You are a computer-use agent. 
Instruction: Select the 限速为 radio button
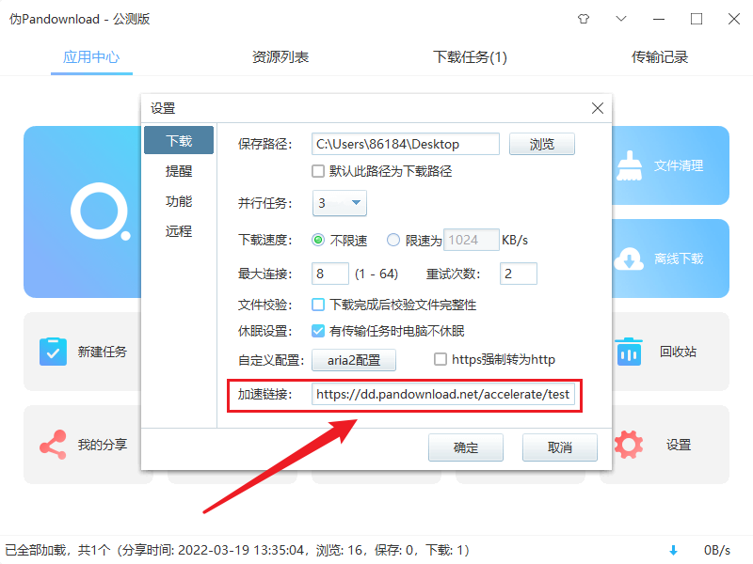[393, 240]
